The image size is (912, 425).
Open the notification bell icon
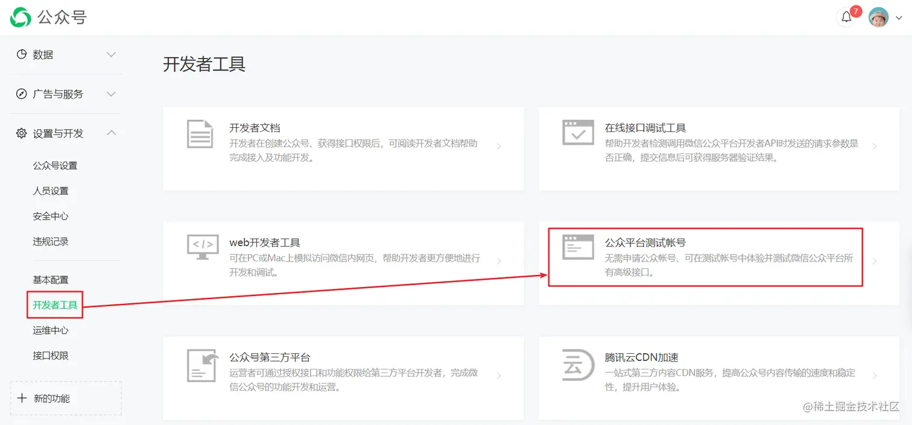coord(846,17)
